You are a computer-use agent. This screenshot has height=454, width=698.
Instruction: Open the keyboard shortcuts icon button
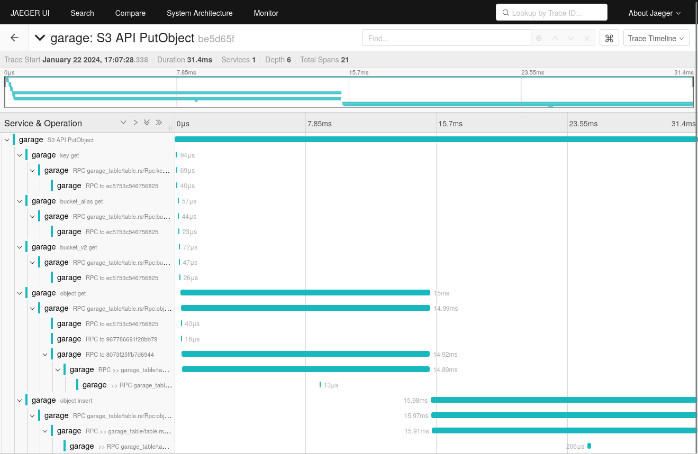point(609,38)
